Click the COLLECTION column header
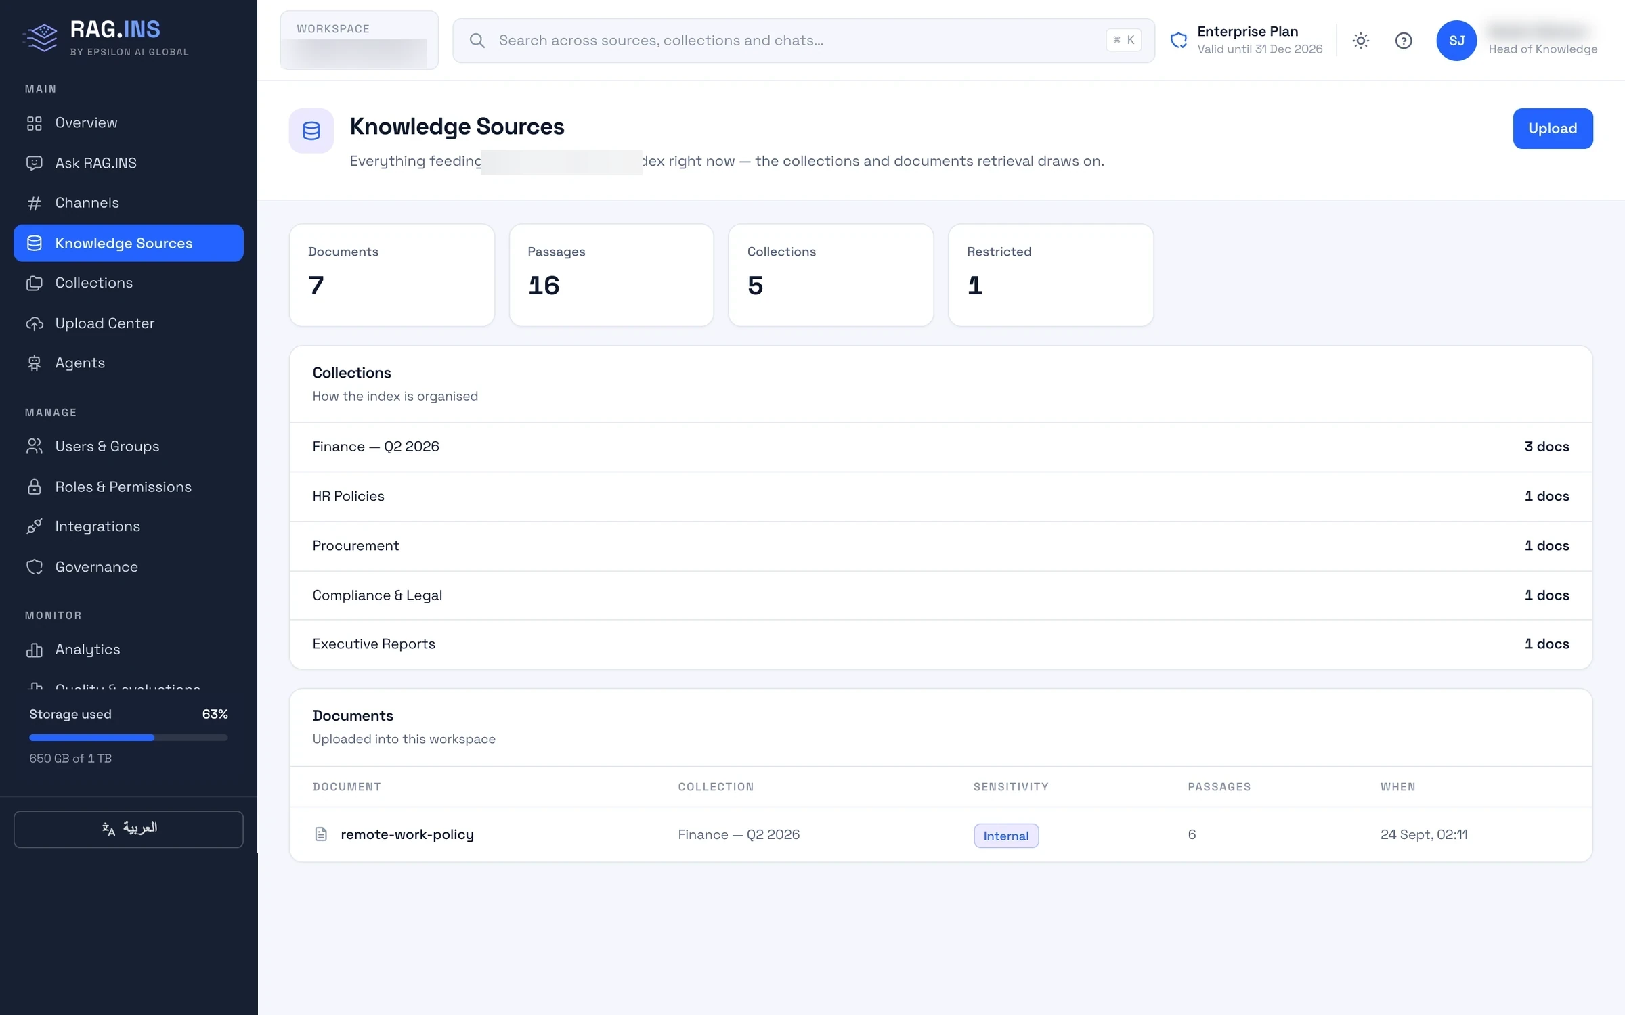This screenshot has height=1015, width=1625. click(716, 787)
